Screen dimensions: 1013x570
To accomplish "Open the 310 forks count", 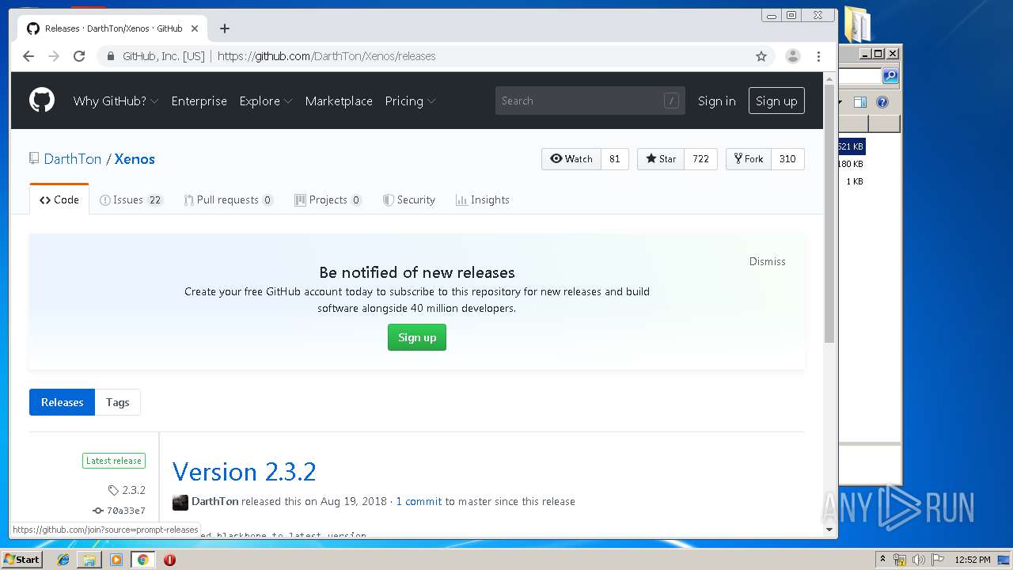I will (787, 159).
